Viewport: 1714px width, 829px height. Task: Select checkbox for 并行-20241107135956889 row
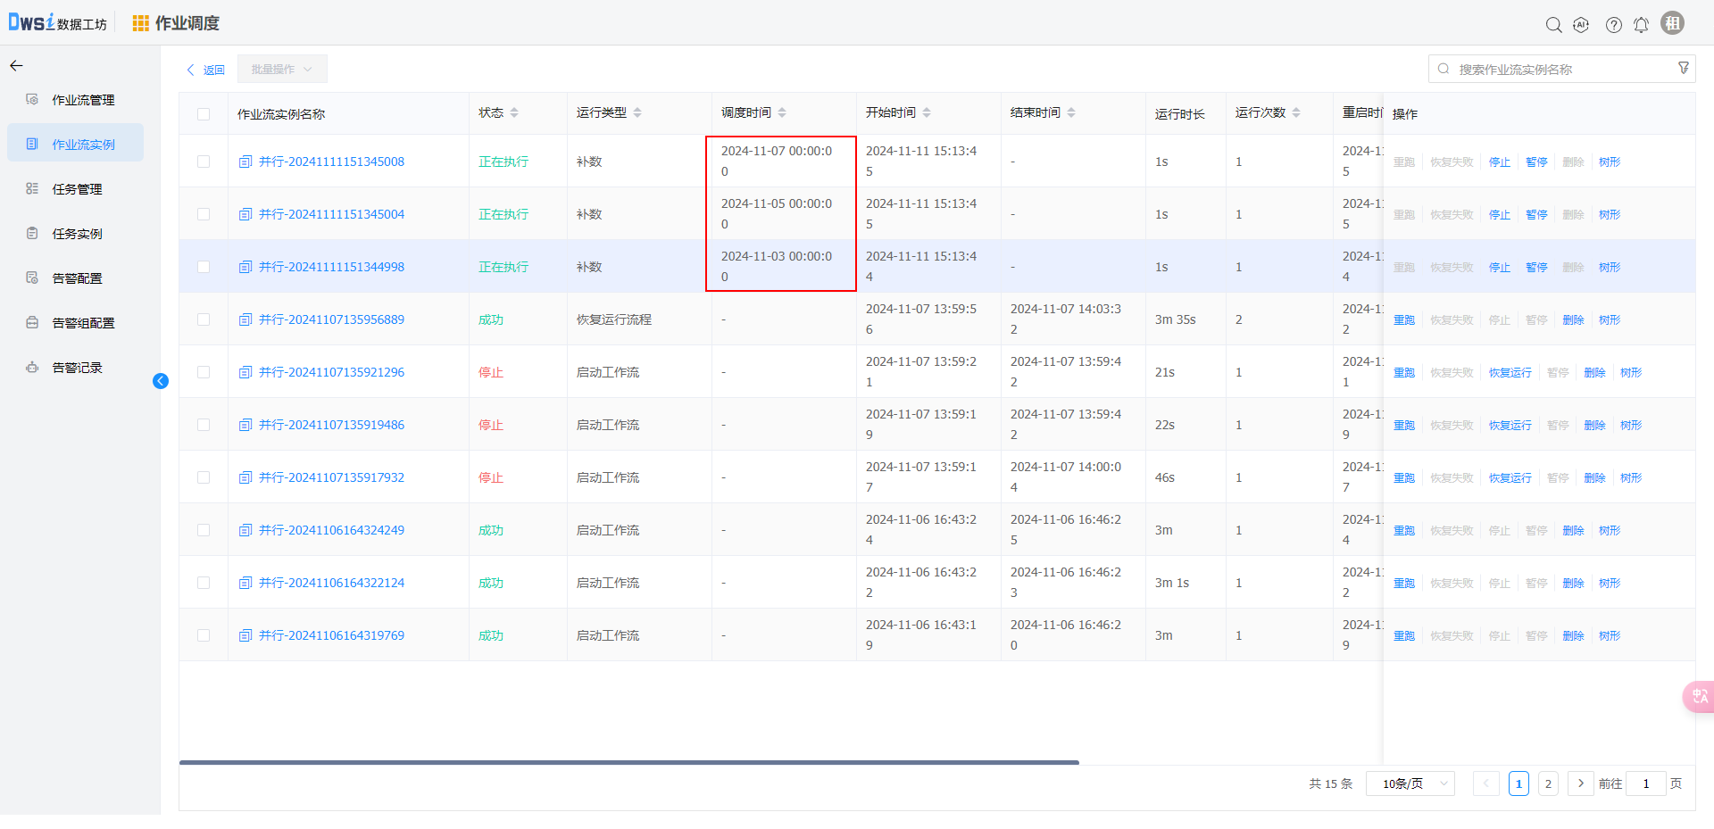pos(204,319)
